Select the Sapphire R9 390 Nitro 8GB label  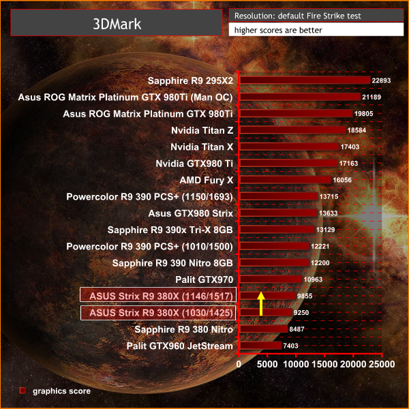coord(172,263)
